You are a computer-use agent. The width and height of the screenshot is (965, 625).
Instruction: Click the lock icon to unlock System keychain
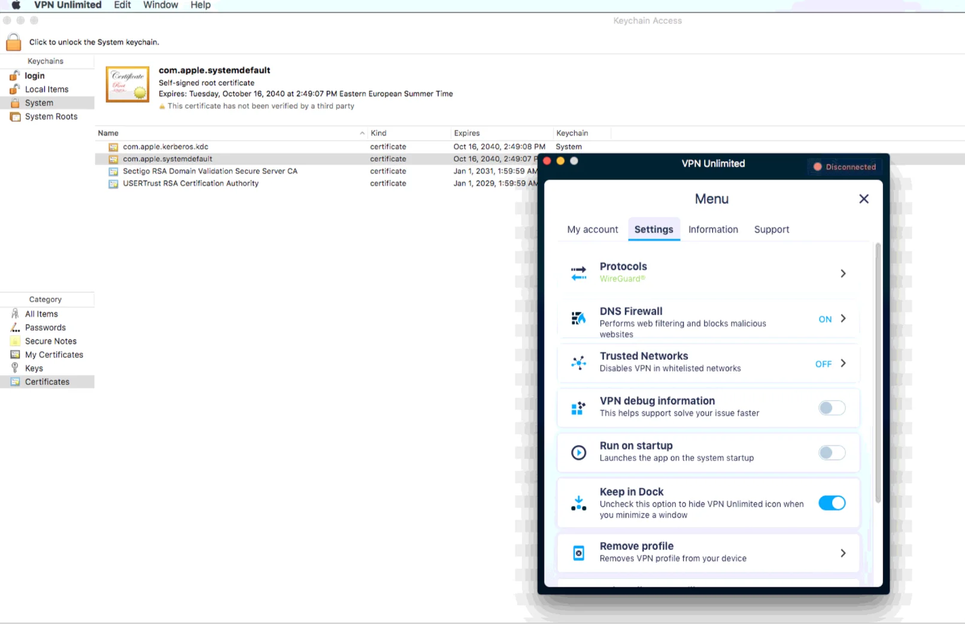tap(13, 42)
